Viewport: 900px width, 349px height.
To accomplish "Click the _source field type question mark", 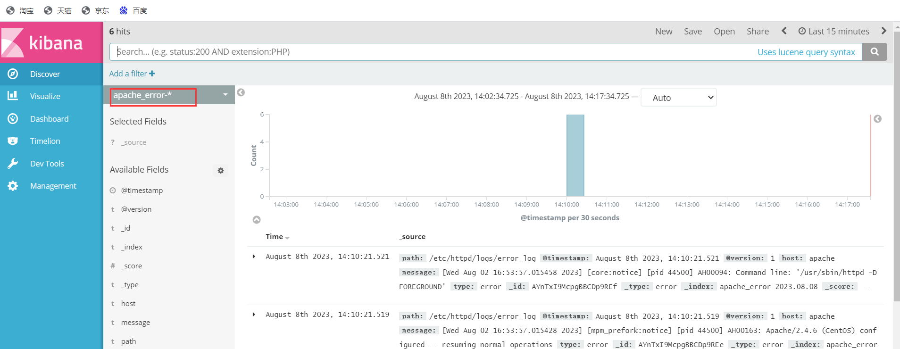I will [x=113, y=142].
